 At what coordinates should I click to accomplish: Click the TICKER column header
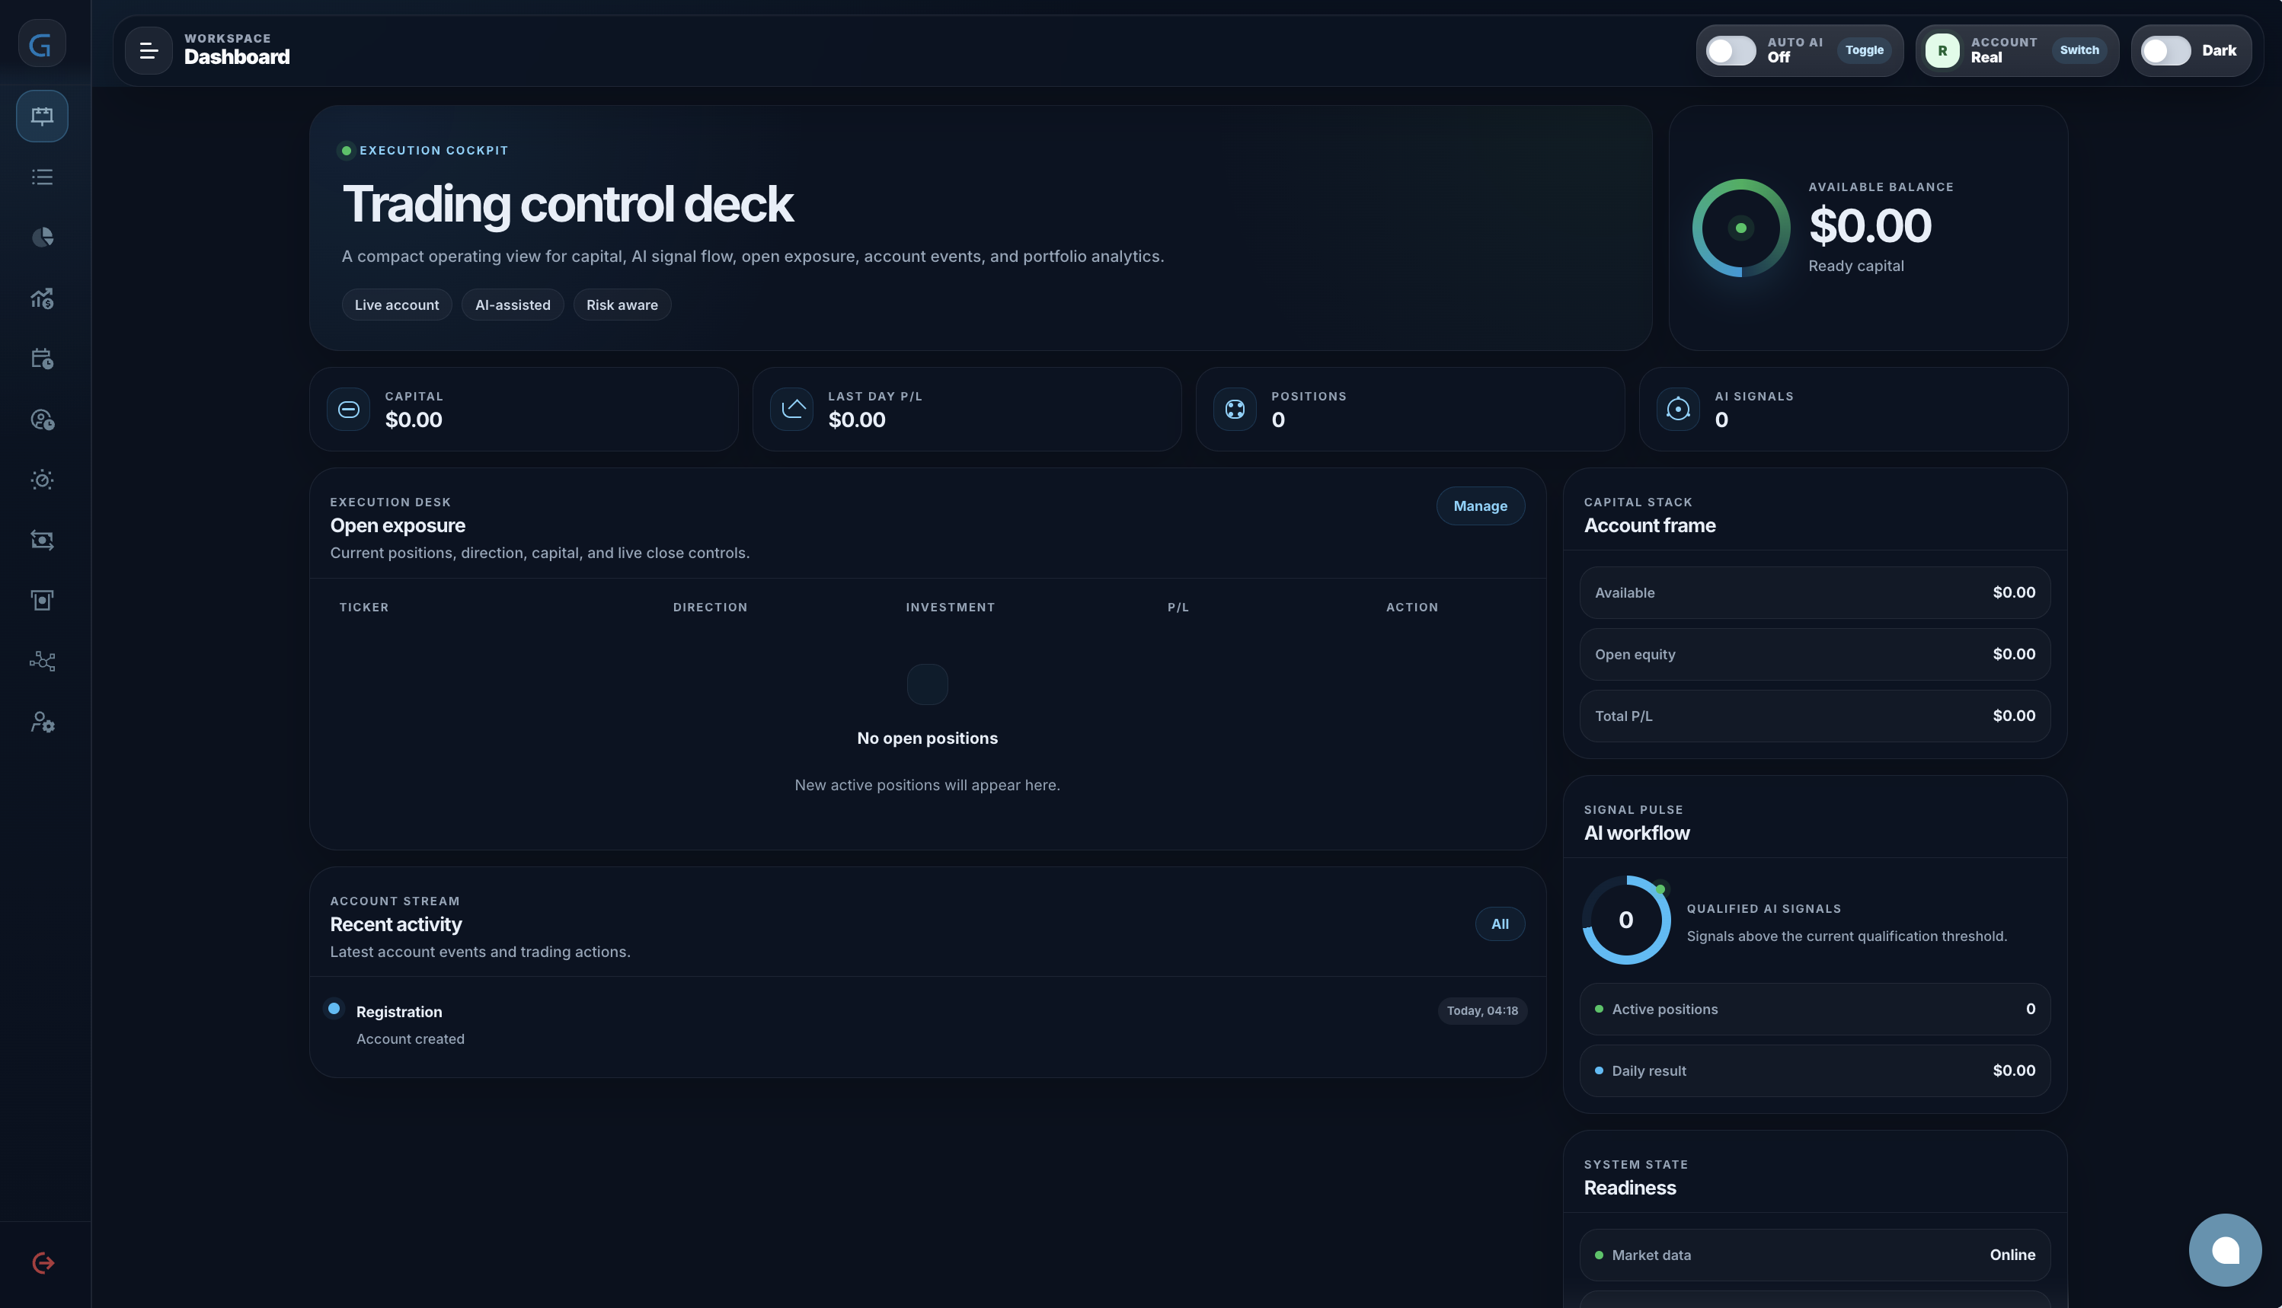pos(364,608)
